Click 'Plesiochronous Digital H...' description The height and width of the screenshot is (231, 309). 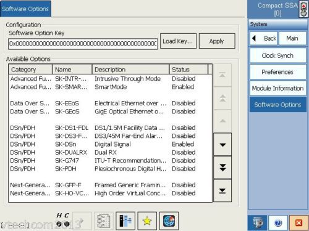(x=130, y=169)
